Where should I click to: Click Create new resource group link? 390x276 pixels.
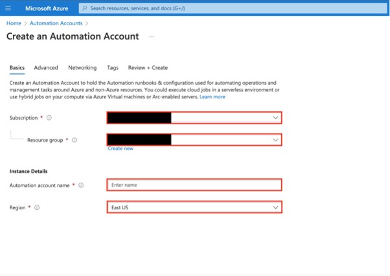point(120,148)
